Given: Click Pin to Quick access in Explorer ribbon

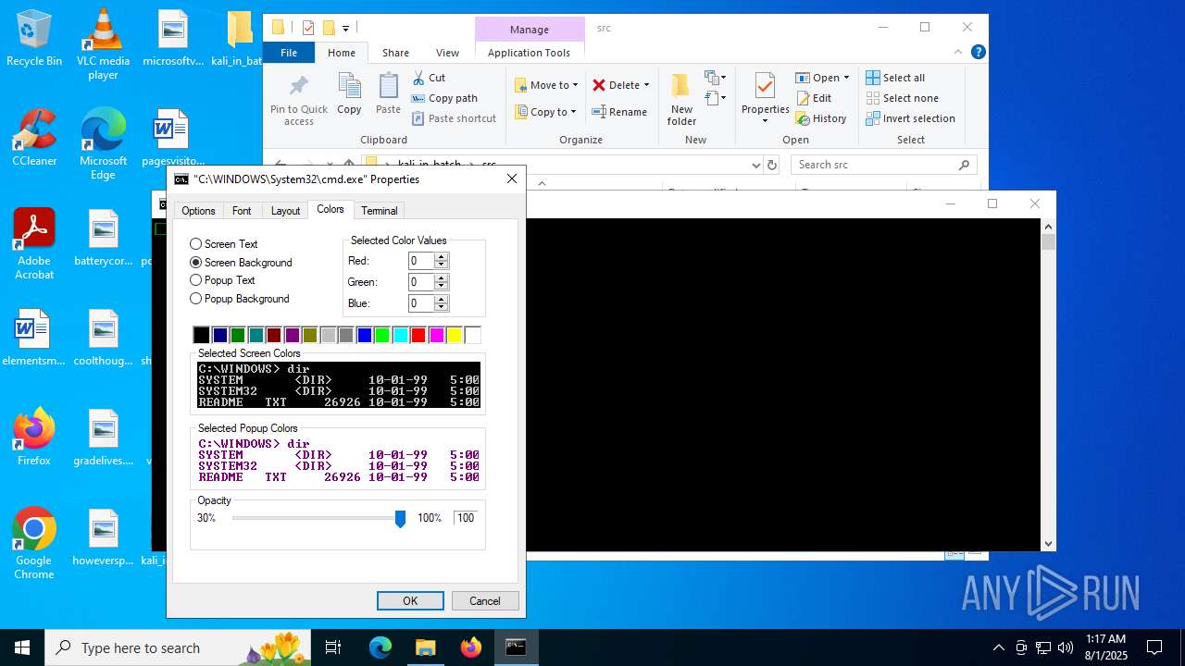Looking at the screenshot, I should [x=299, y=101].
